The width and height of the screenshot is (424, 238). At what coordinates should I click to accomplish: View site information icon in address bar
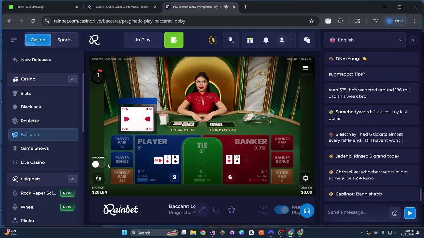click(47, 21)
